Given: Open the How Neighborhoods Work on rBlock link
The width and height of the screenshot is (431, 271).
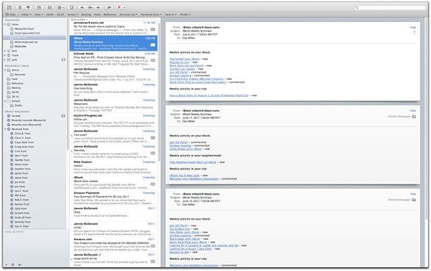Looking at the screenshot, I should coord(193,162).
